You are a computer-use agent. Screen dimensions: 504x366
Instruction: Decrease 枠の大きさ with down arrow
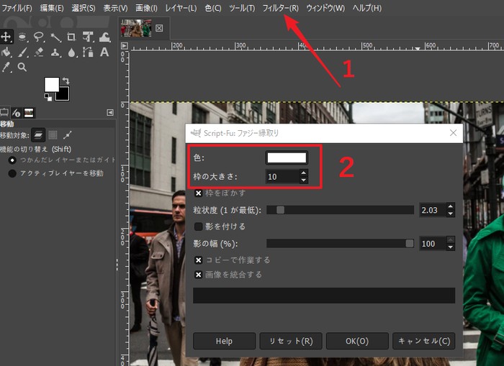coord(303,180)
